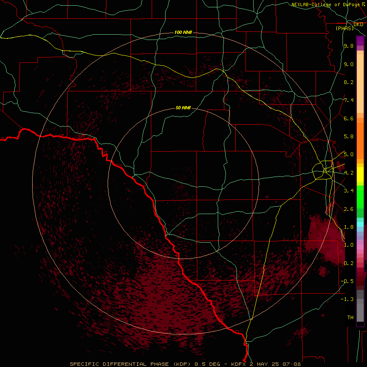The width and height of the screenshot is (367, 367).
Task: Click the gray segment of the color bar
Action: click(x=360, y=307)
